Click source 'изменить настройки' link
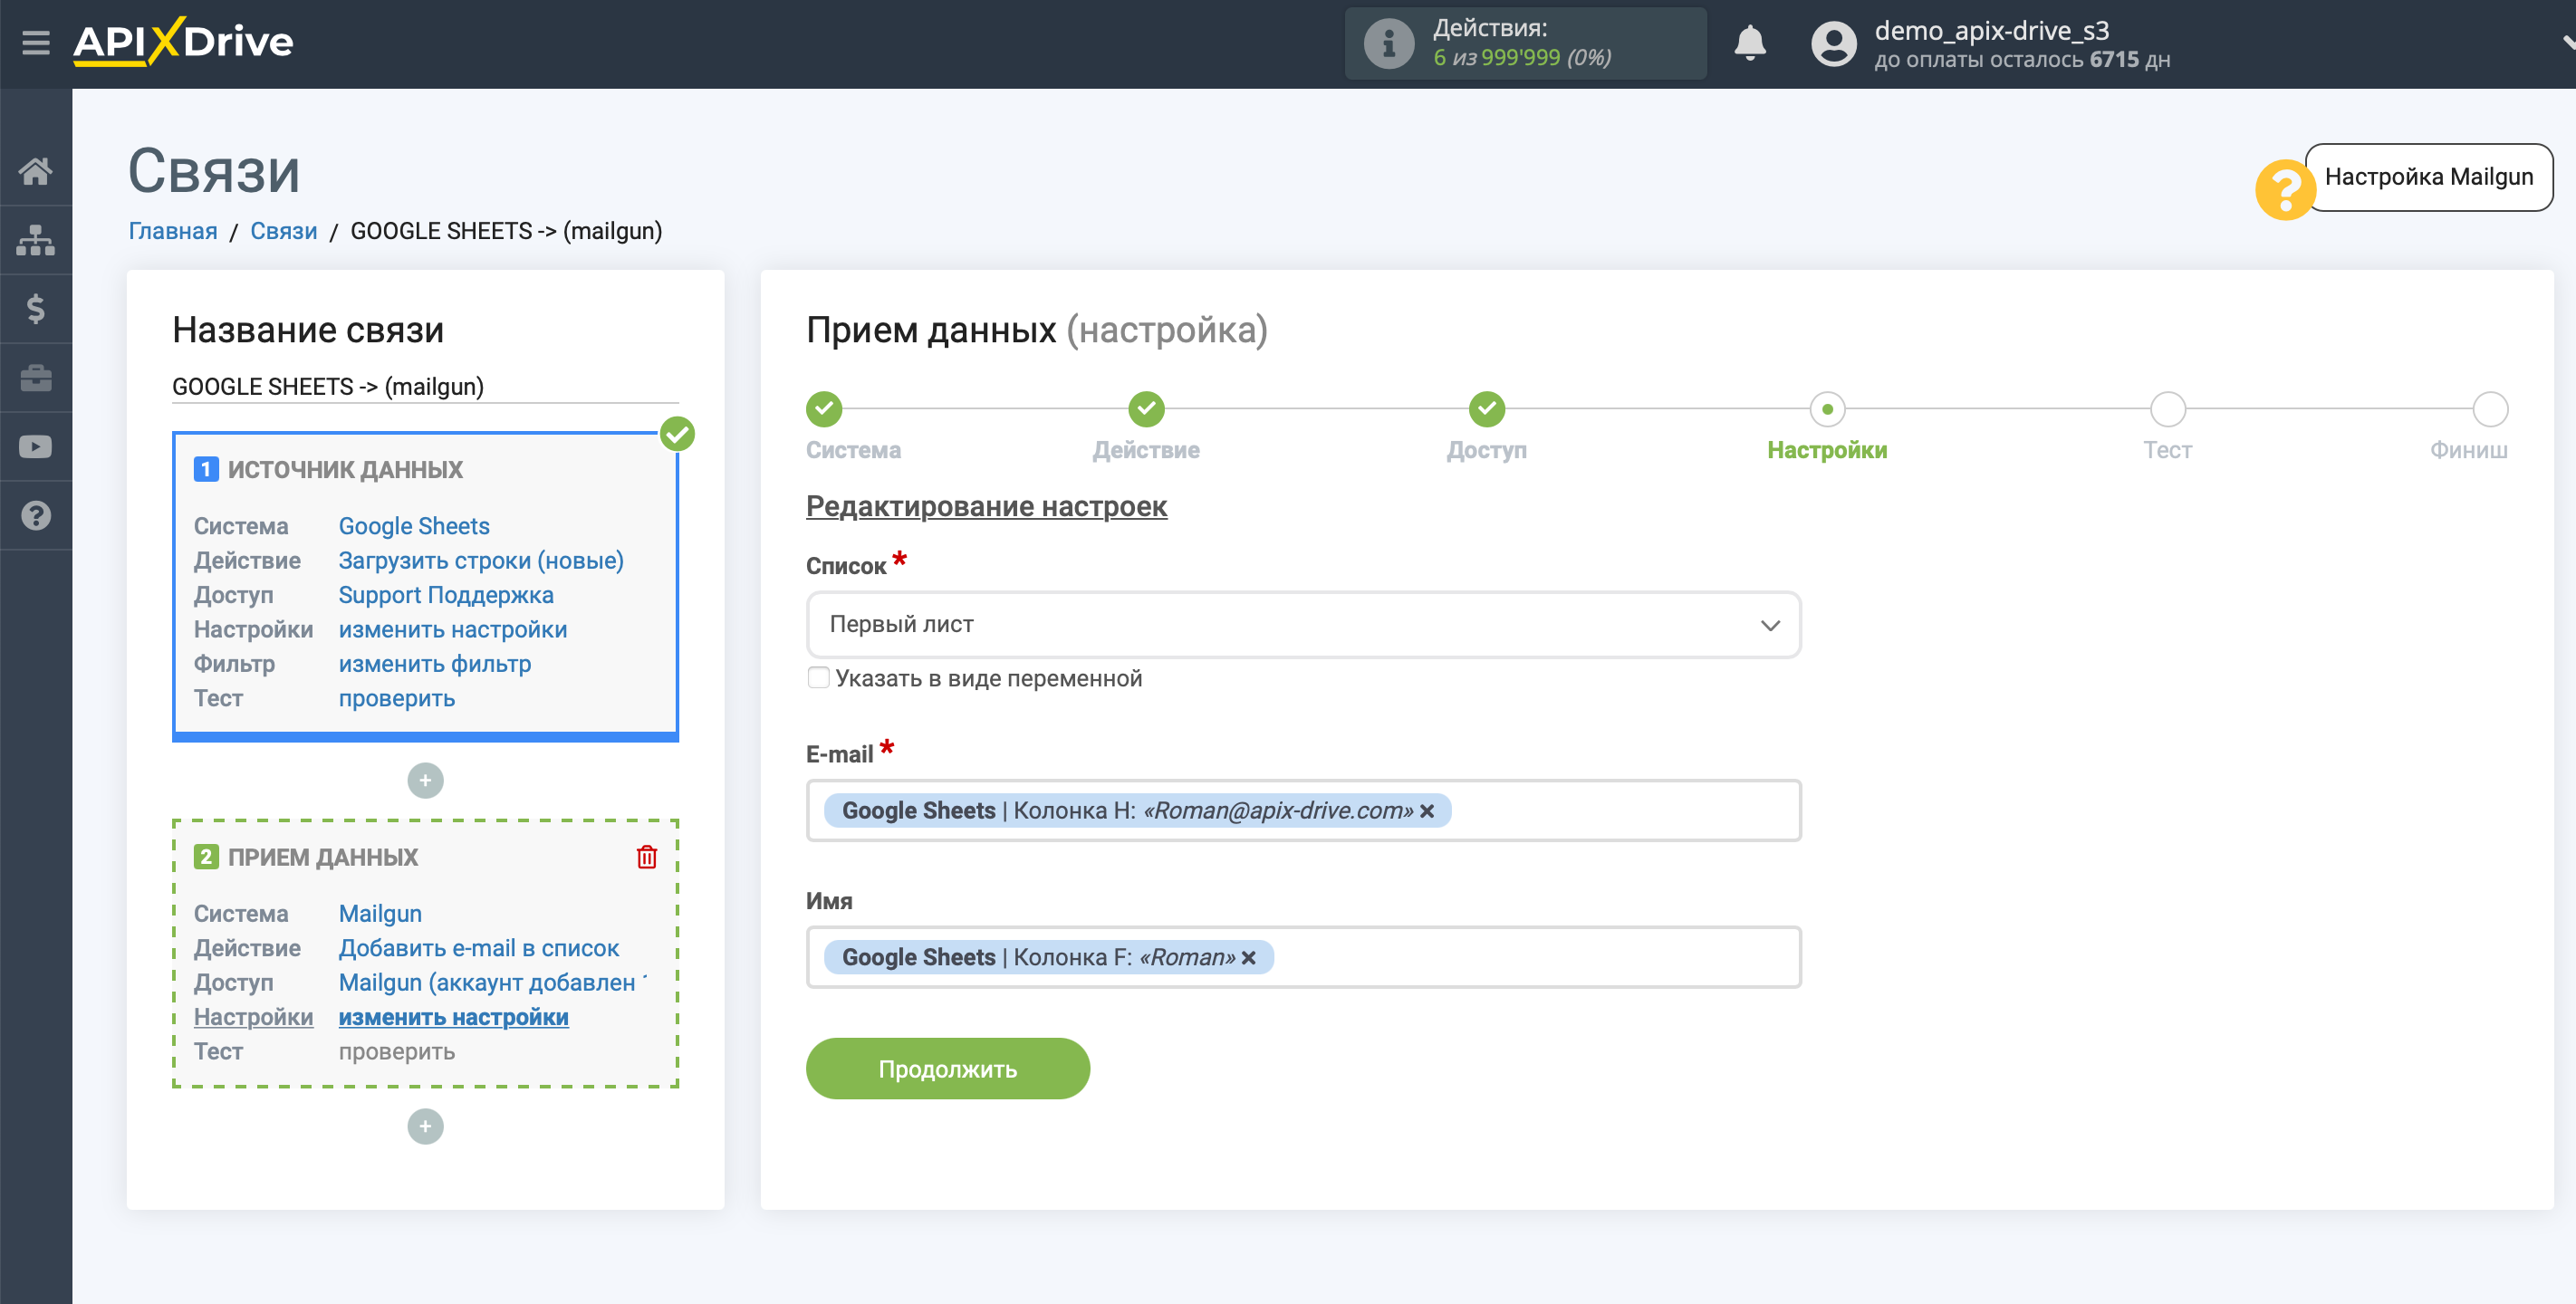 (x=452, y=629)
